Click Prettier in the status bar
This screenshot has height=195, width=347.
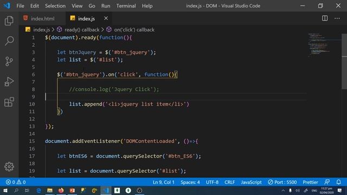coord(310,182)
